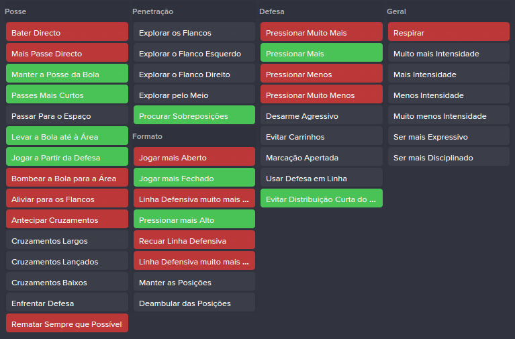The image size is (515, 339).
Task: Click Levar a Bola até à Área
Action: pos(67,136)
